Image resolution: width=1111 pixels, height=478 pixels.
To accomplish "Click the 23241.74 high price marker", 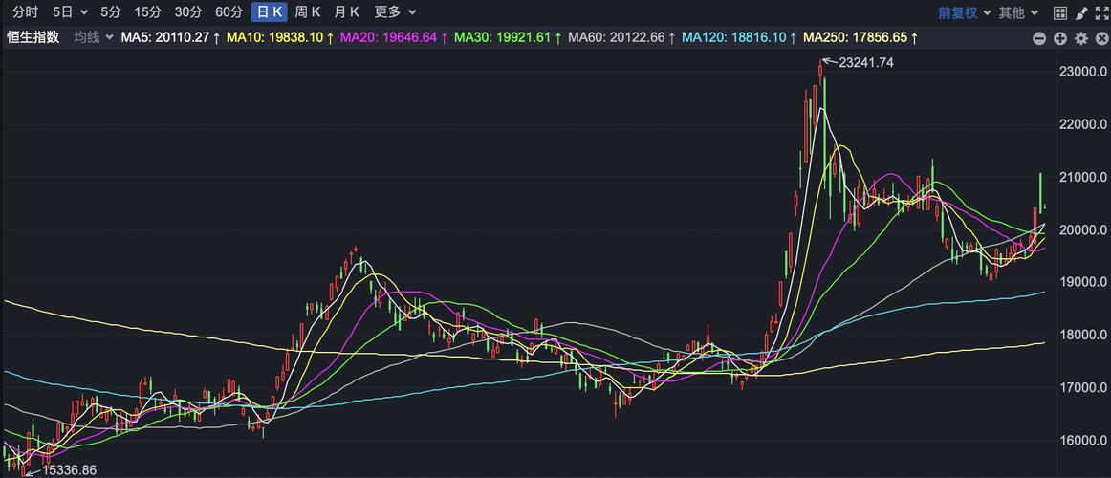I will coord(865,62).
